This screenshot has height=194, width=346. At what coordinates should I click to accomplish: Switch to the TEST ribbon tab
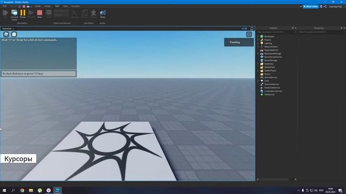click(57, 6)
